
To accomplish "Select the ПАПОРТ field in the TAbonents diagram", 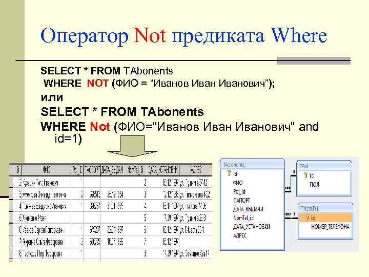I will click(x=241, y=200).
